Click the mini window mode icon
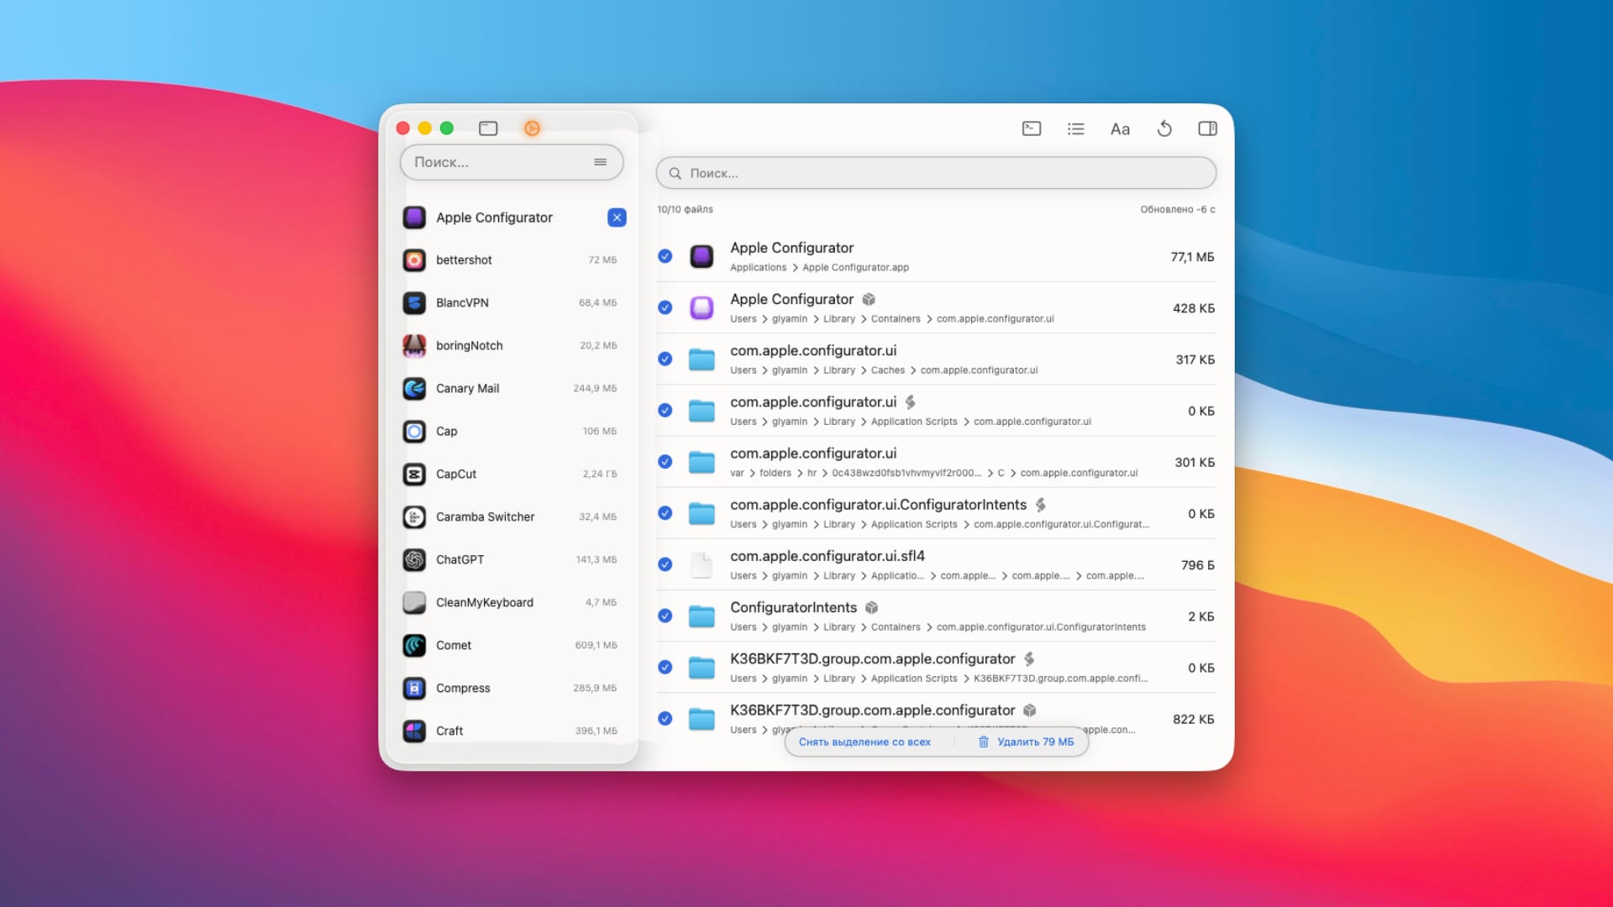 click(488, 128)
